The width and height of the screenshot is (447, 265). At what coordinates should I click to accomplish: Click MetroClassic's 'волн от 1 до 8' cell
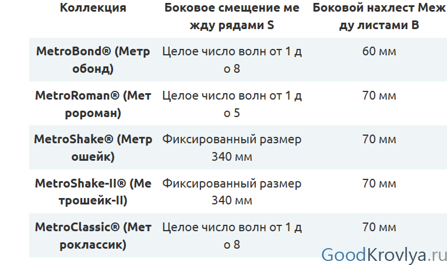pos(232,236)
